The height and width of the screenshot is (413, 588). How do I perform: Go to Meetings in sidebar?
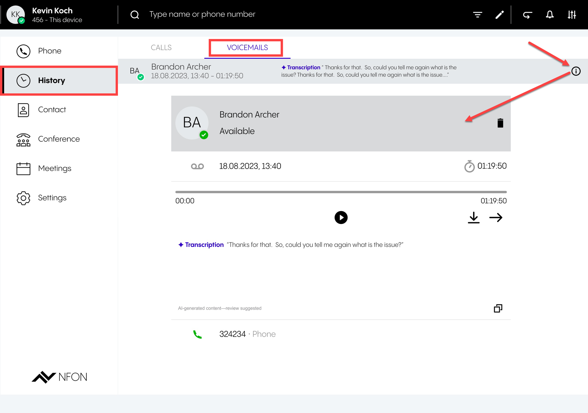pyautogui.click(x=55, y=168)
